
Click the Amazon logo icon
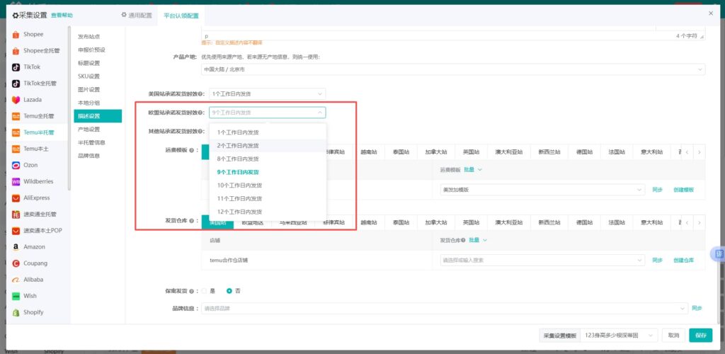pyautogui.click(x=16, y=247)
